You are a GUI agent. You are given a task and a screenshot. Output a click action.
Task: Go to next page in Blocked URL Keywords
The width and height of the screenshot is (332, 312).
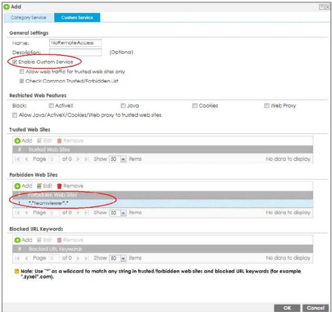78,258
